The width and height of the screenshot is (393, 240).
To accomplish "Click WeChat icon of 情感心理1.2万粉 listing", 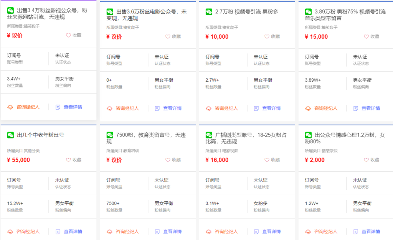I will (308, 135).
